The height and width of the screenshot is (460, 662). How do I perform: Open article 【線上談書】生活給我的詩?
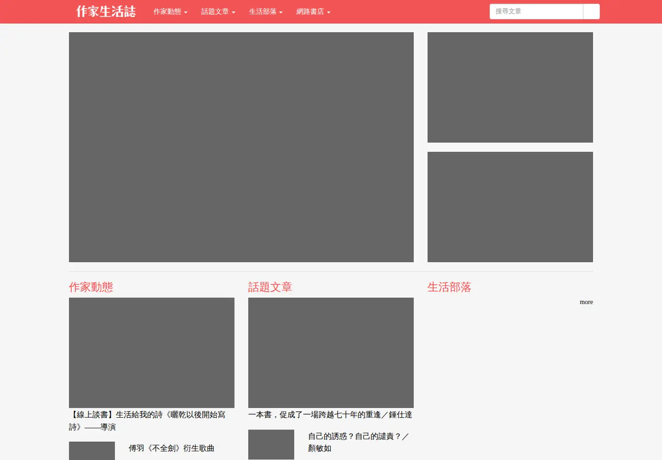pyautogui.click(x=147, y=421)
